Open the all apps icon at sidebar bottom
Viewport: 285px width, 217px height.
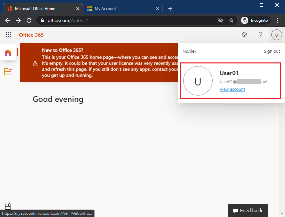8,206
